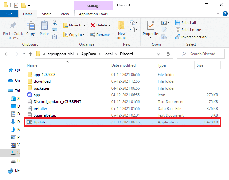This screenshot has width=229, height=180.
Task: Open the Open-with dropdown icon
Action: [166, 23]
